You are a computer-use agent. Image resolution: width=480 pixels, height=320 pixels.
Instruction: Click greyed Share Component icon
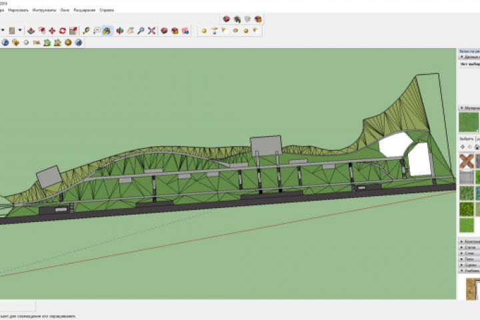247,19
